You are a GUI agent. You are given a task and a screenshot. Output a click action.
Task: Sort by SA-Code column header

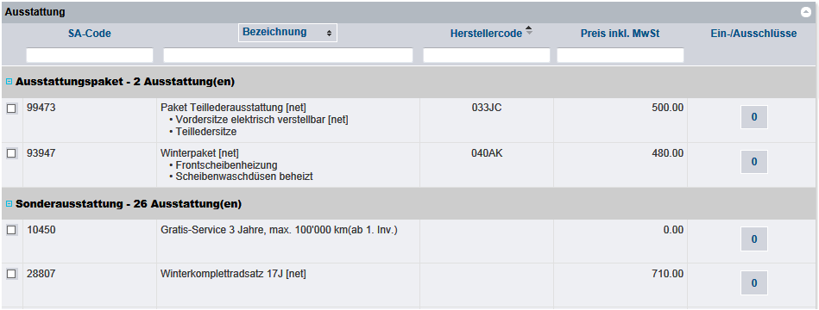click(89, 34)
